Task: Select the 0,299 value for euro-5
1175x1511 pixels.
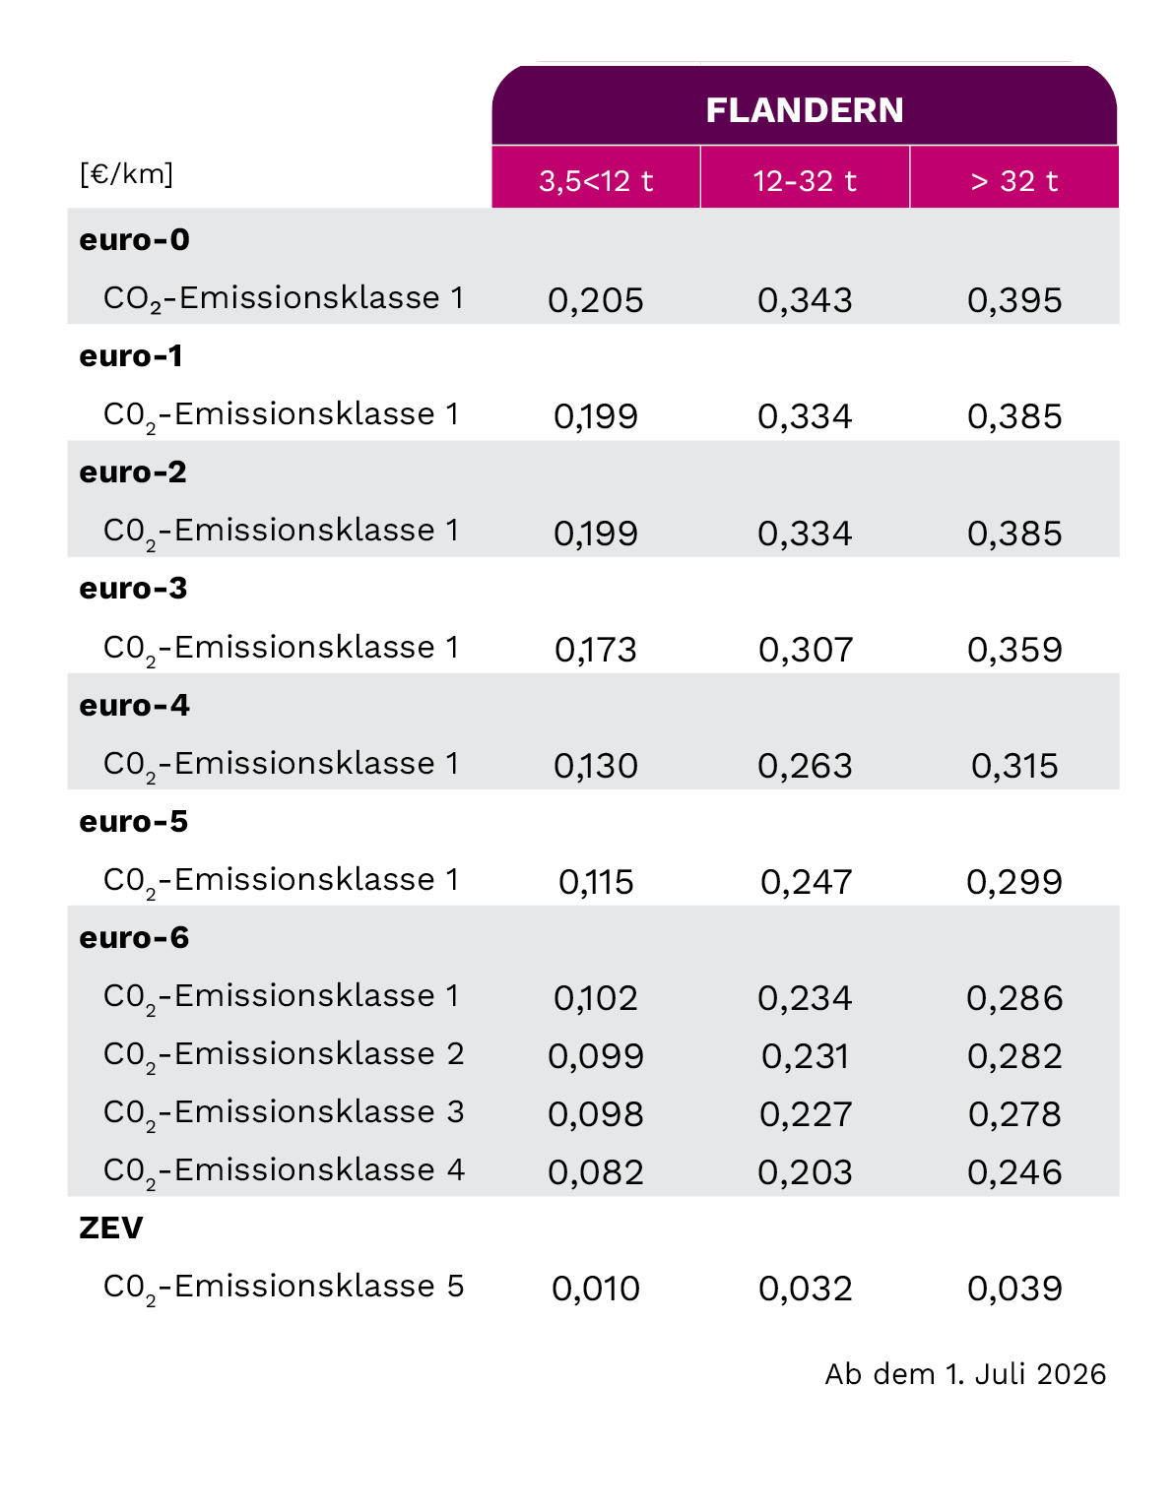Action: [1014, 882]
